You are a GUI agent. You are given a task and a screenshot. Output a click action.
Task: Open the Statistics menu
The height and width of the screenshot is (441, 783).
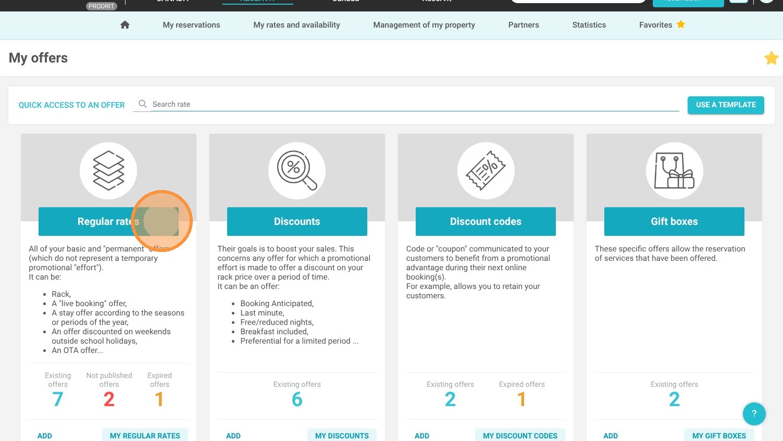(x=589, y=25)
